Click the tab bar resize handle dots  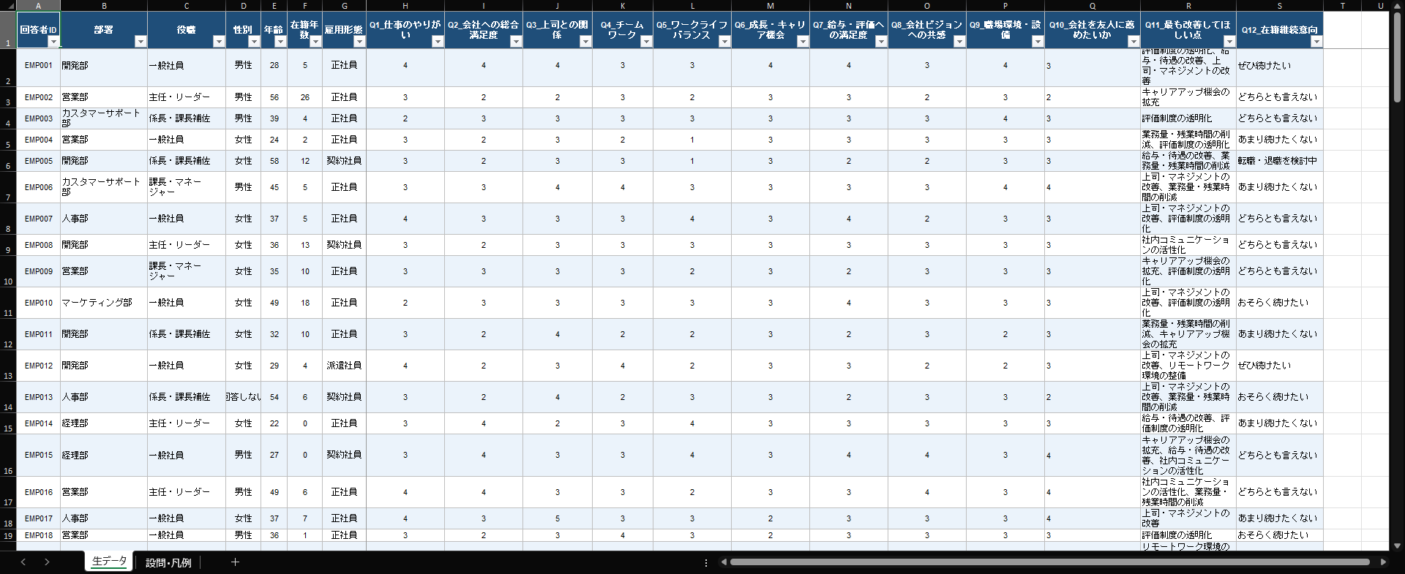tap(705, 562)
